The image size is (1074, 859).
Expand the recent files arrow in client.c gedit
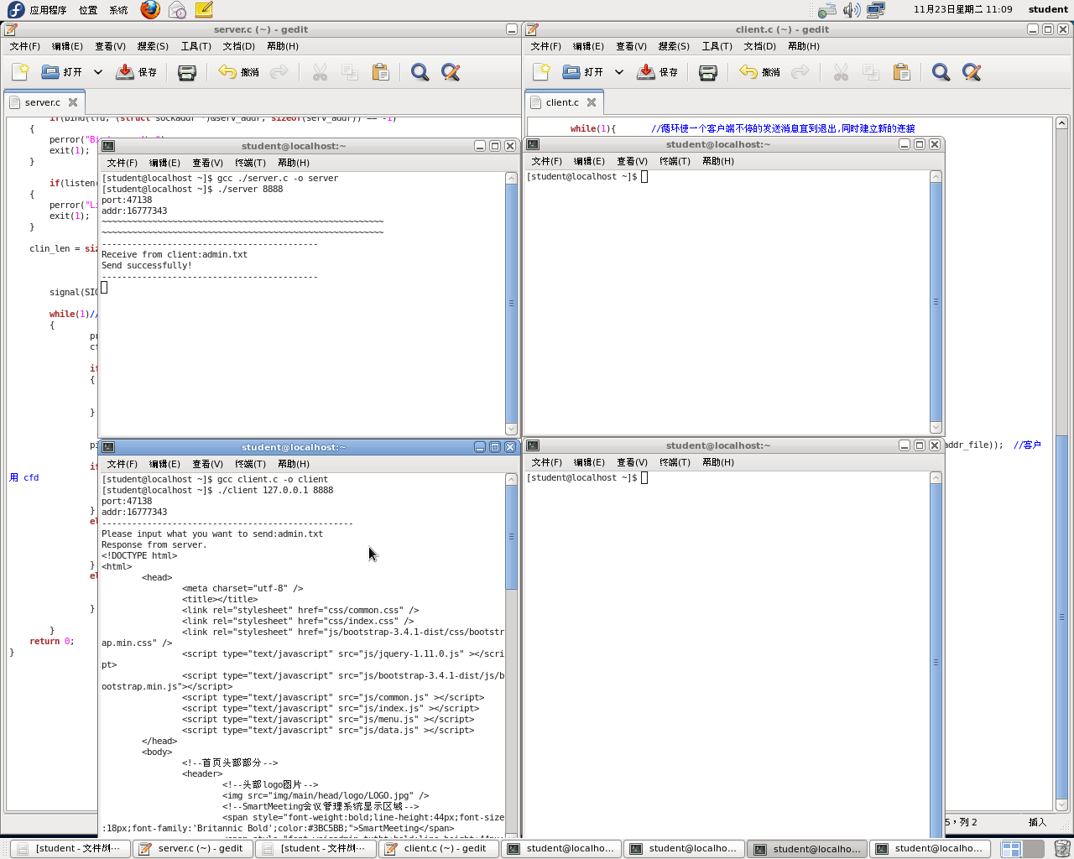619,72
